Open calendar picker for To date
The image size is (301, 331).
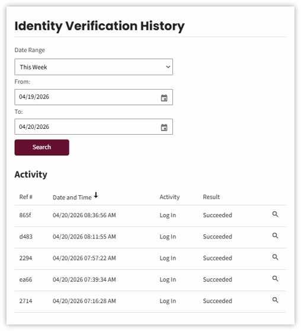164,128
